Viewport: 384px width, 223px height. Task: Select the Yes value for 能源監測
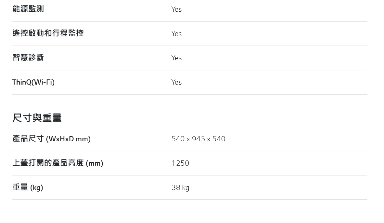point(176,9)
